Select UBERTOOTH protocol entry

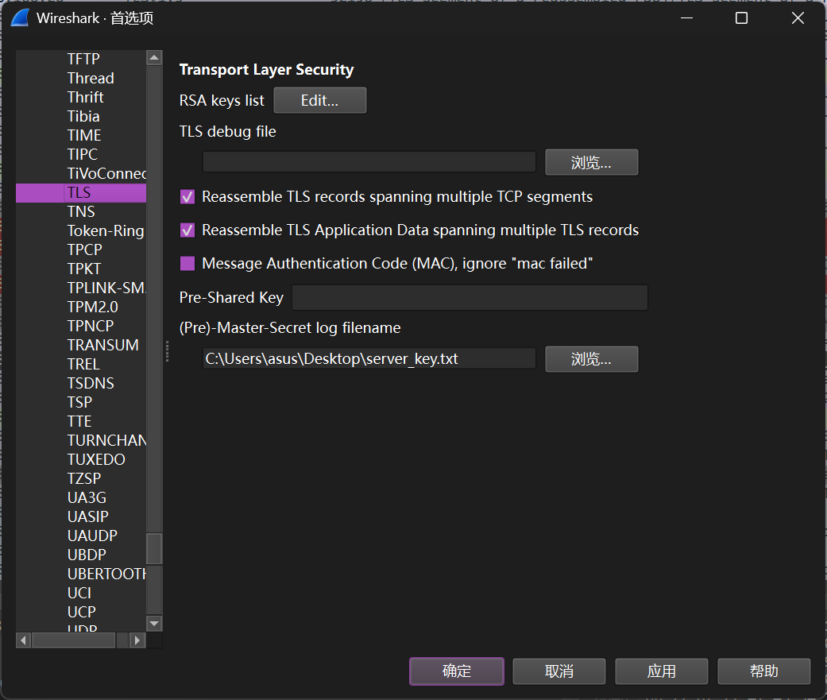click(106, 574)
